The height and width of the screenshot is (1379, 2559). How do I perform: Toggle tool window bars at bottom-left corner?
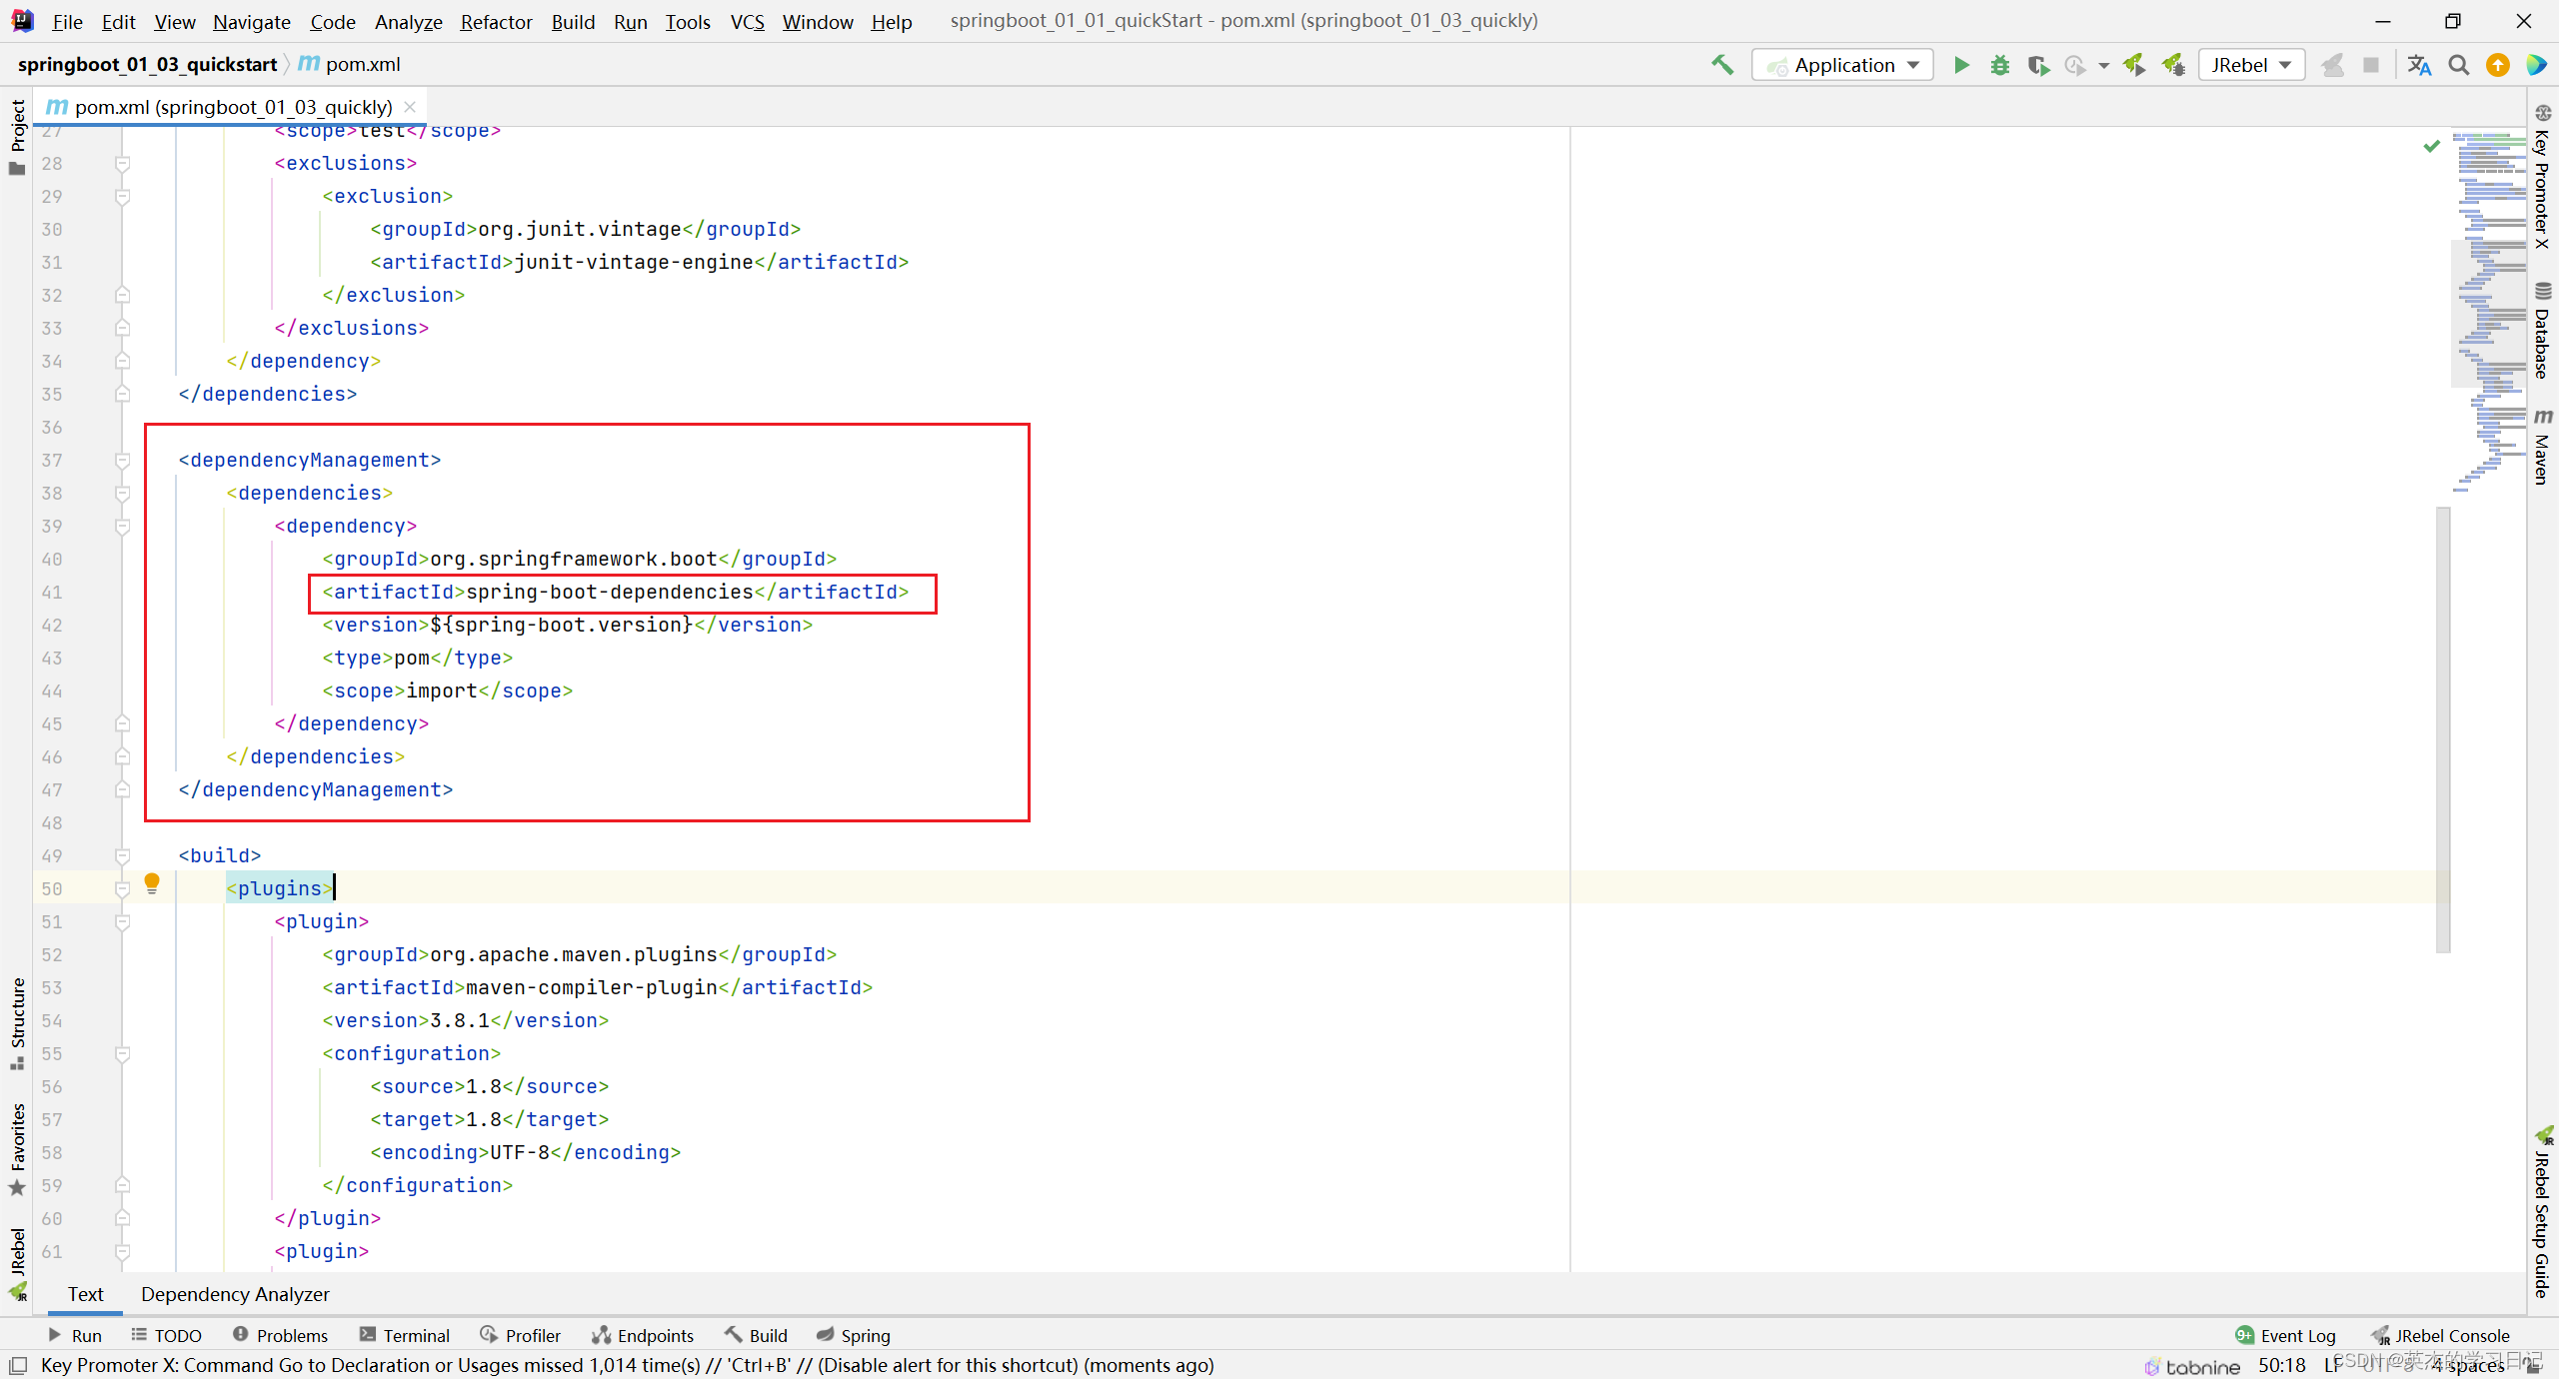[17, 1365]
